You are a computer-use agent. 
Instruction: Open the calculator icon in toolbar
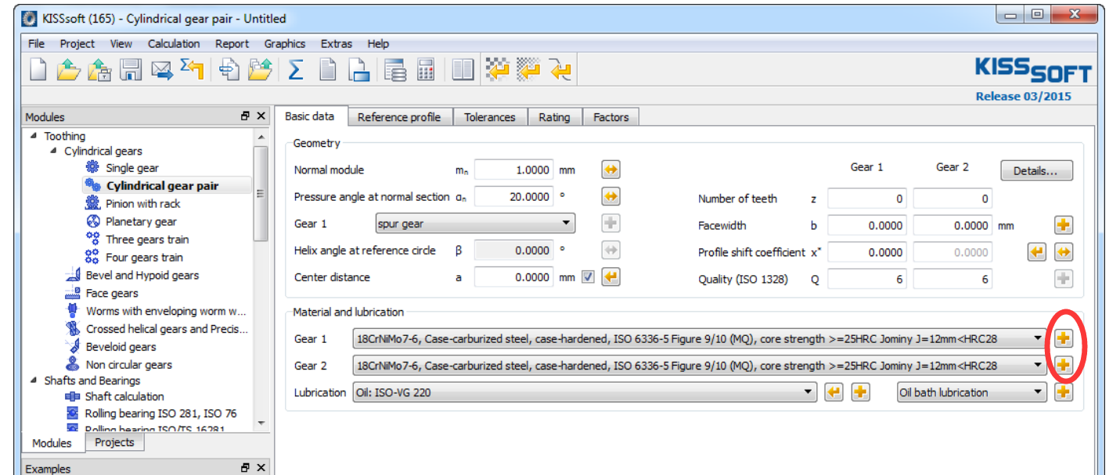(426, 70)
